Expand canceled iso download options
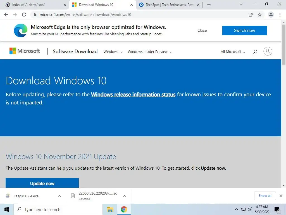Image resolution: width=286 pixels, height=215 pixels. click(125, 196)
